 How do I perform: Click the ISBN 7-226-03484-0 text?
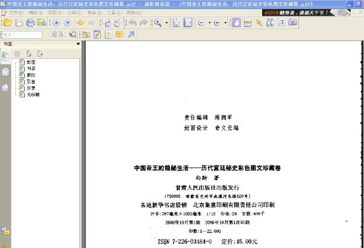point(185,241)
